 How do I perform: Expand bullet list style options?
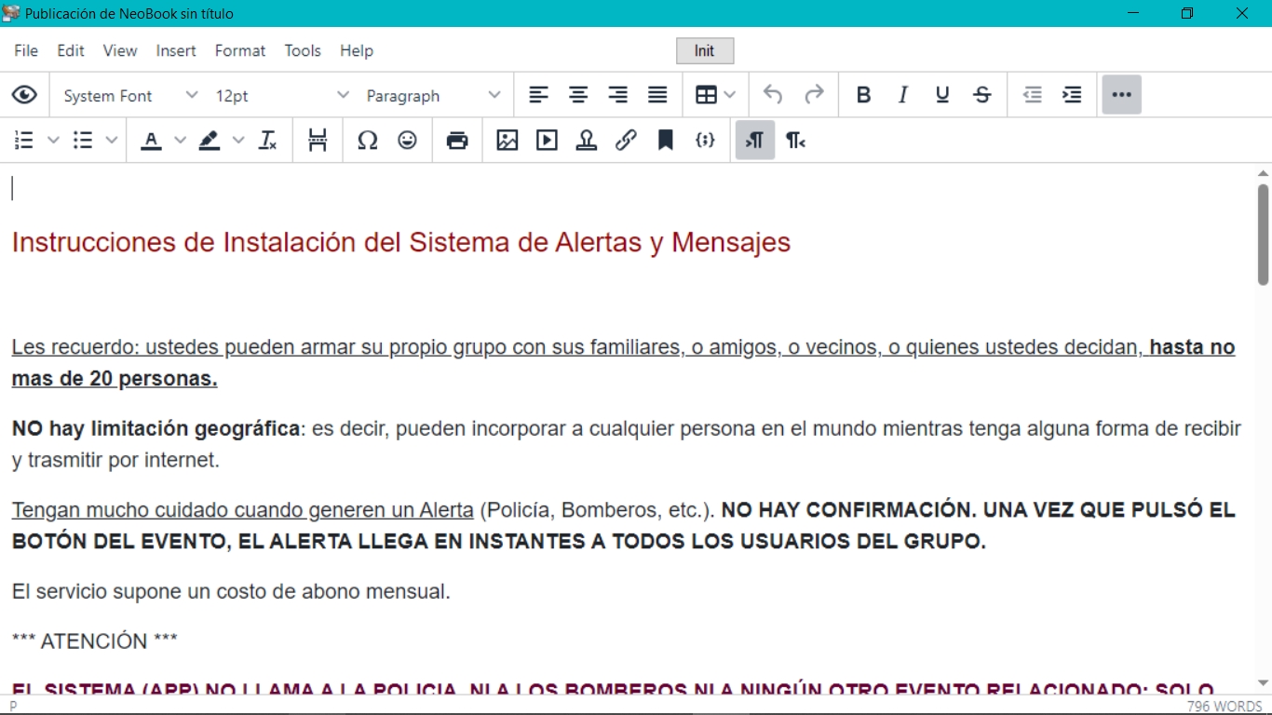(112, 141)
